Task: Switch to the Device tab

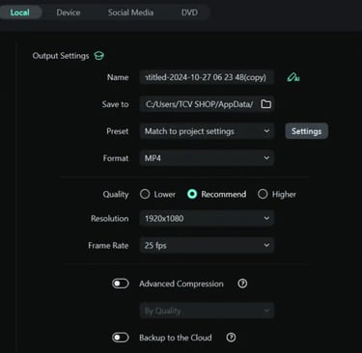Action: point(69,13)
